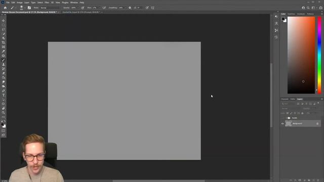
Task: Open the painting Mode dropdown
Action: point(51,8)
